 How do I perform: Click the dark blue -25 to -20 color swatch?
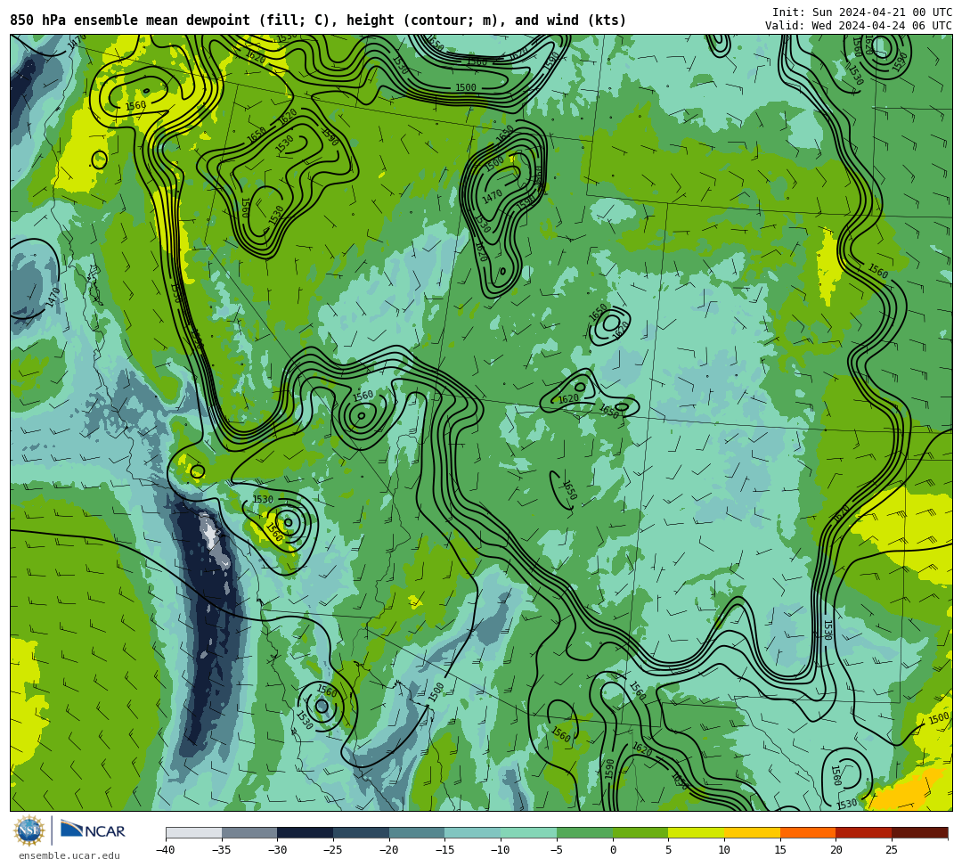361,832
